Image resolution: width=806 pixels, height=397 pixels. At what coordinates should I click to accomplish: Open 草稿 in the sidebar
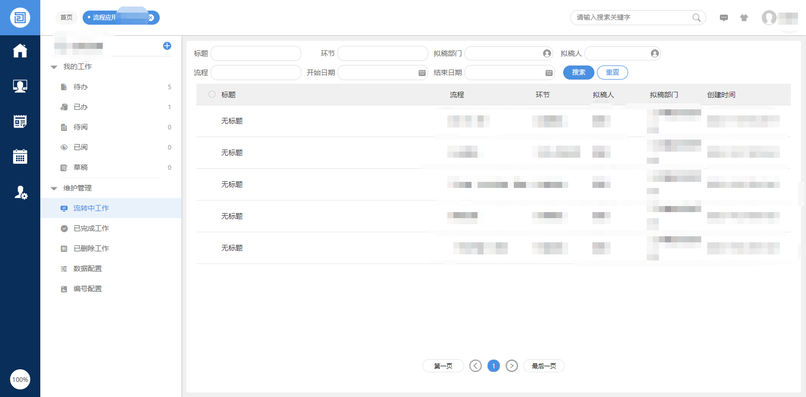tap(111, 168)
